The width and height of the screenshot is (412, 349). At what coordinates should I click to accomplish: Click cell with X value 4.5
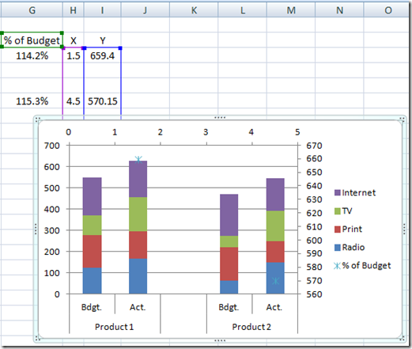point(74,101)
